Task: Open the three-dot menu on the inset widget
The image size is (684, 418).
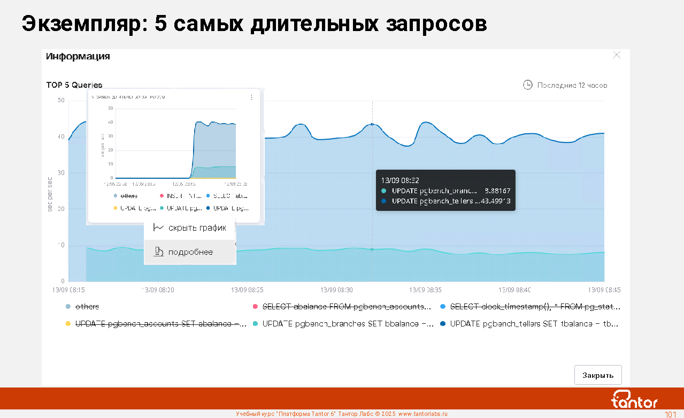Action: 251,97
